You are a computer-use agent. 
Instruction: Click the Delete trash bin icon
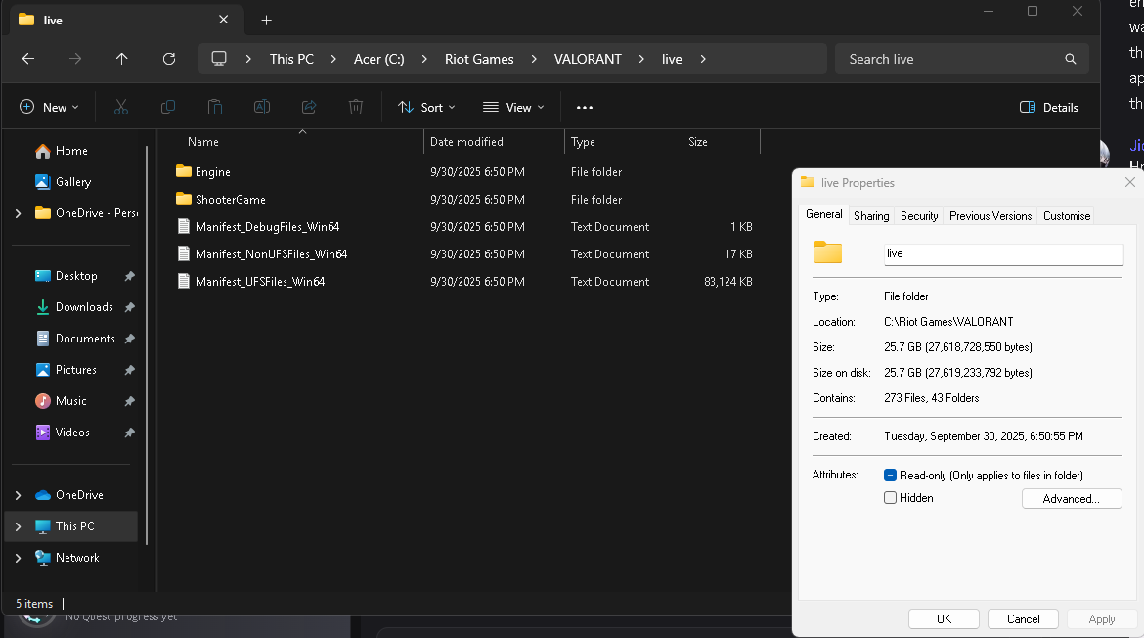coord(356,107)
